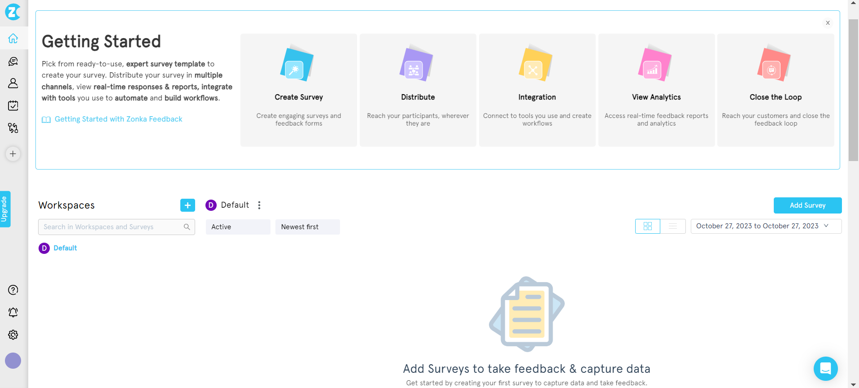Open the Home icon in sidebar

[x=13, y=39]
